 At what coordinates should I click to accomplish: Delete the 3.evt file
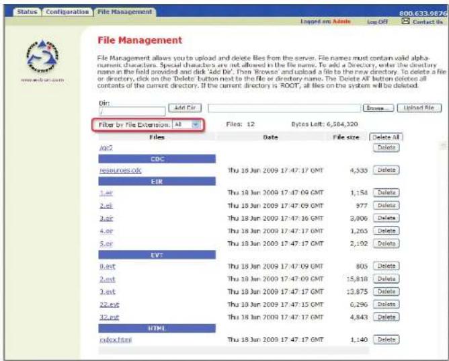pos(386,292)
